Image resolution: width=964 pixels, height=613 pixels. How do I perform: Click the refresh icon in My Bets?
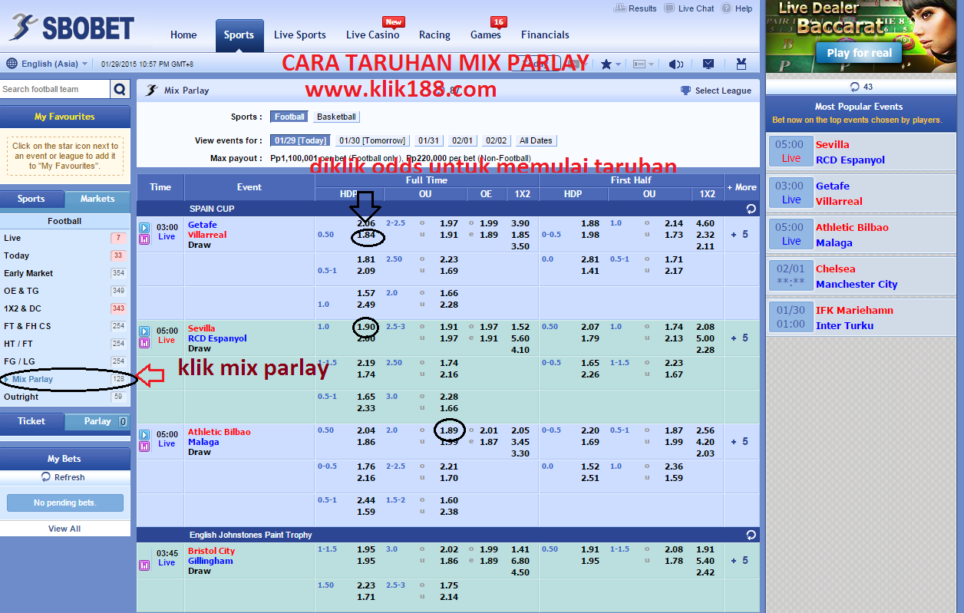[x=46, y=477]
